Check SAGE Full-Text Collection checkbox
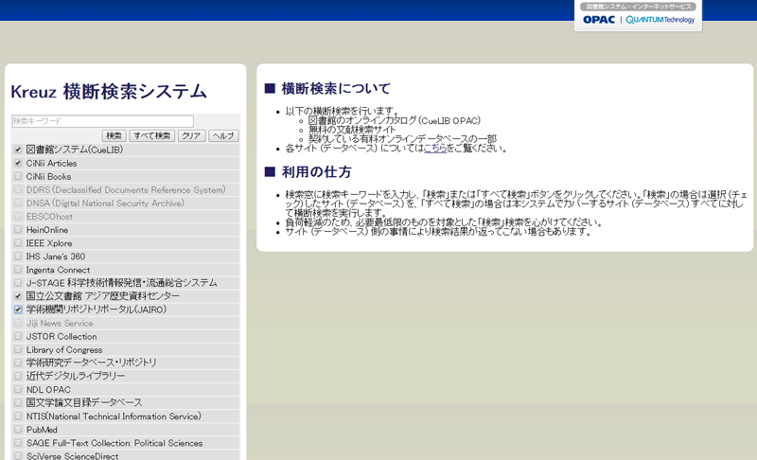 pos(18,443)
